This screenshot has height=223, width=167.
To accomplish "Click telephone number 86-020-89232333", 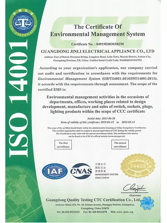I will pyautogui.click(x=71, y=212).
